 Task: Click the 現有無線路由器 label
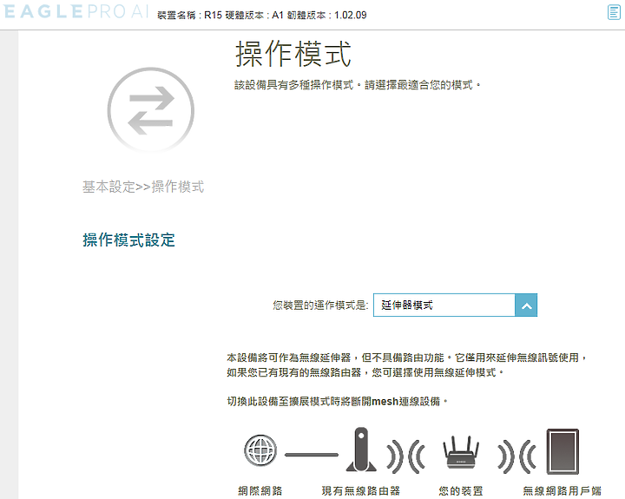(361, 490)
